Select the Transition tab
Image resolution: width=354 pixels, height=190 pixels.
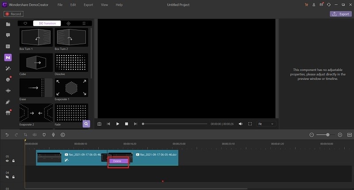(x=47, y=23)
